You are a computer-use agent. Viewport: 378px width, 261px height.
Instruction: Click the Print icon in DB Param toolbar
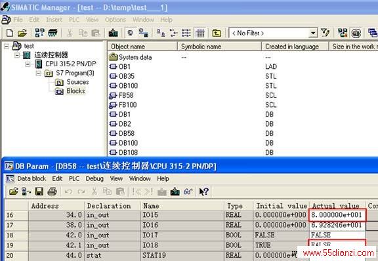[52, 191]
